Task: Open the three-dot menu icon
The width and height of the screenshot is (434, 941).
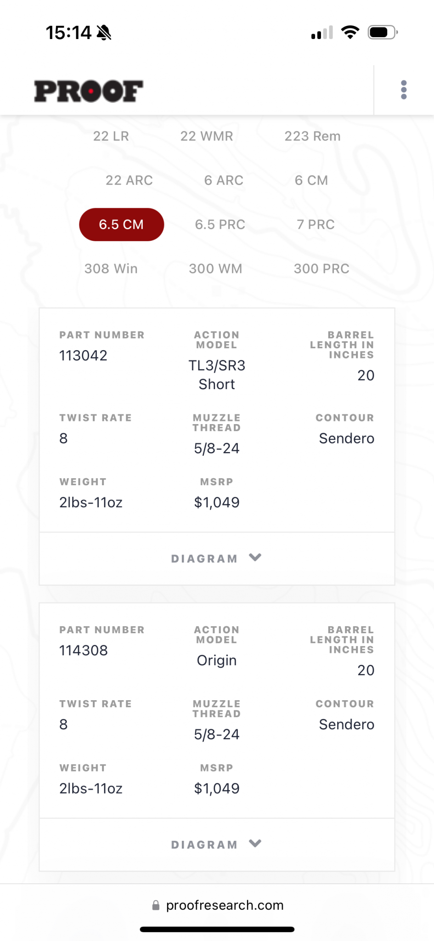Action: [404, 90]
